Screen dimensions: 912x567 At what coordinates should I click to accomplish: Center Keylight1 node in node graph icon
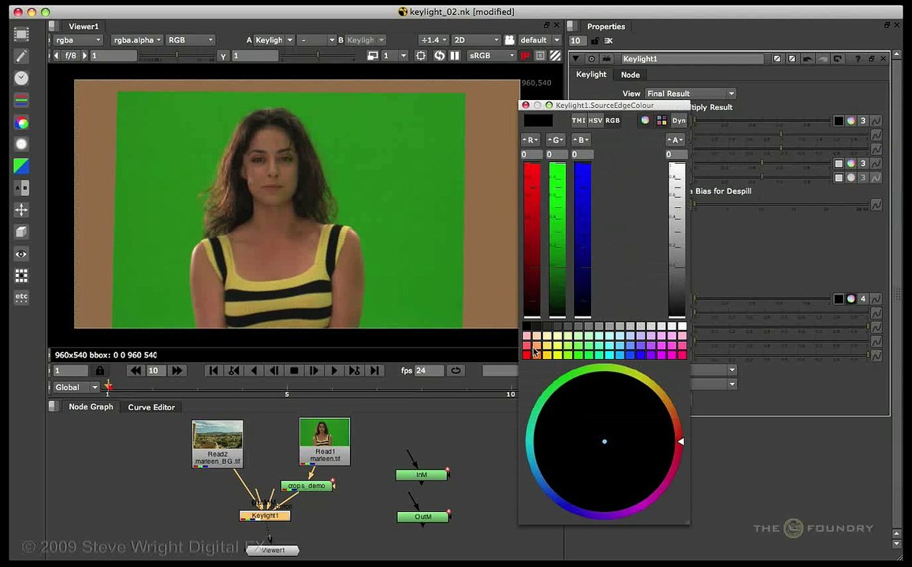pos(591,59)
